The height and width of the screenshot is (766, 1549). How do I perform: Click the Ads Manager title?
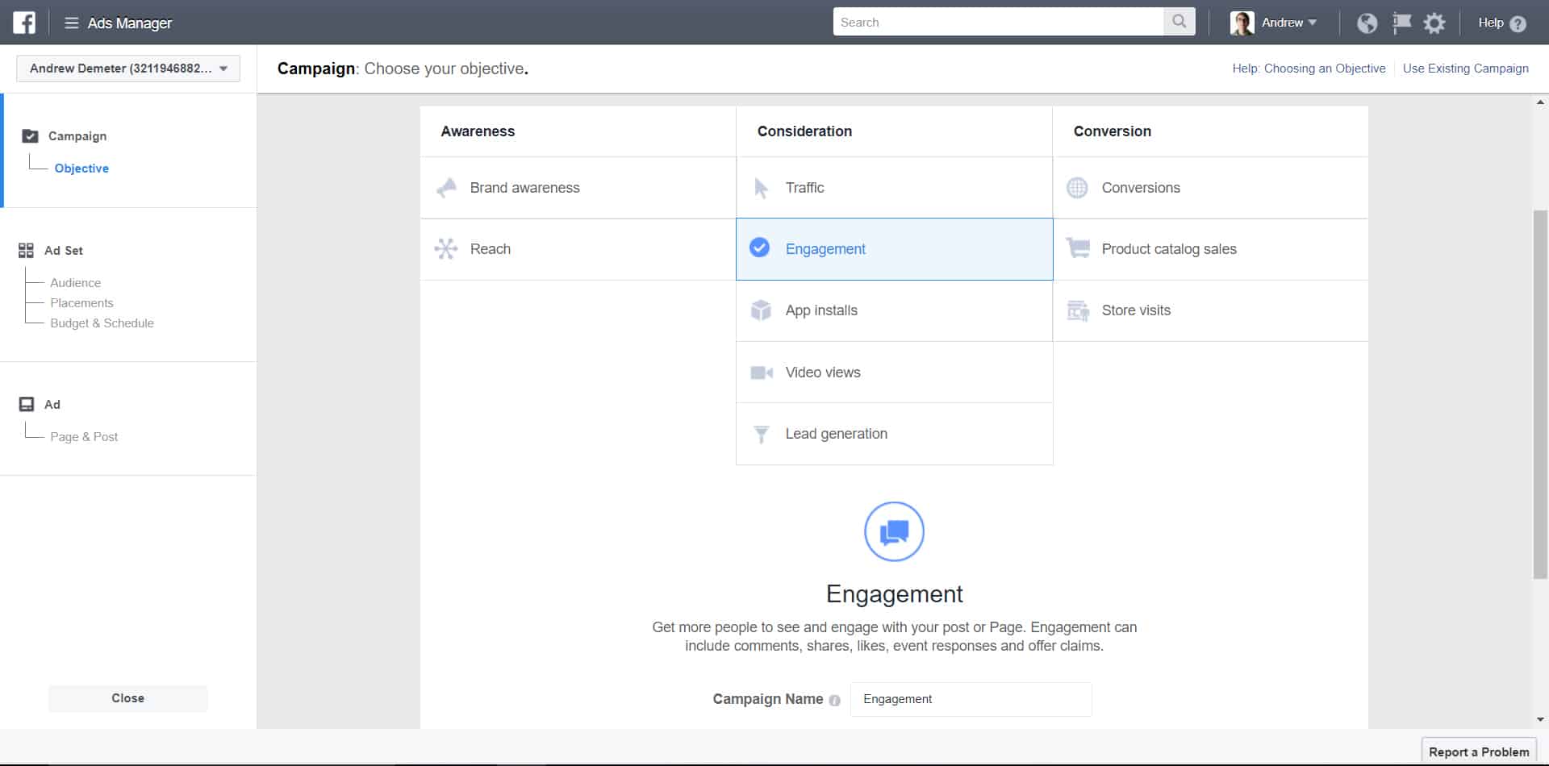click(129, 23)
